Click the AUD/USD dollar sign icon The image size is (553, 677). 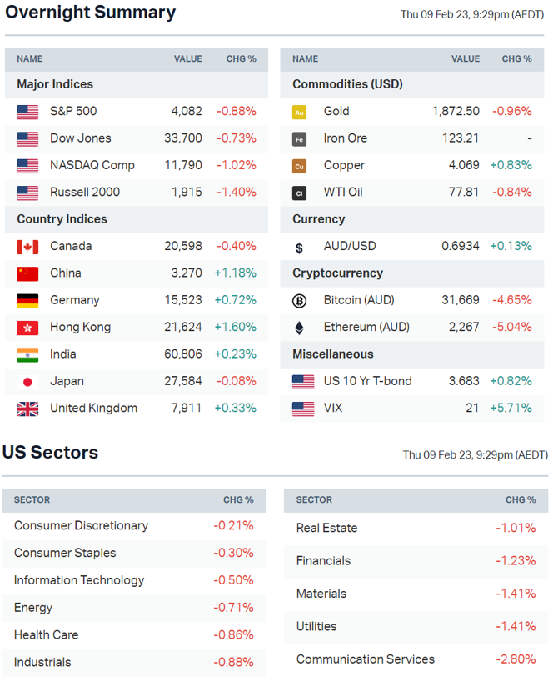tap(300, 248)
